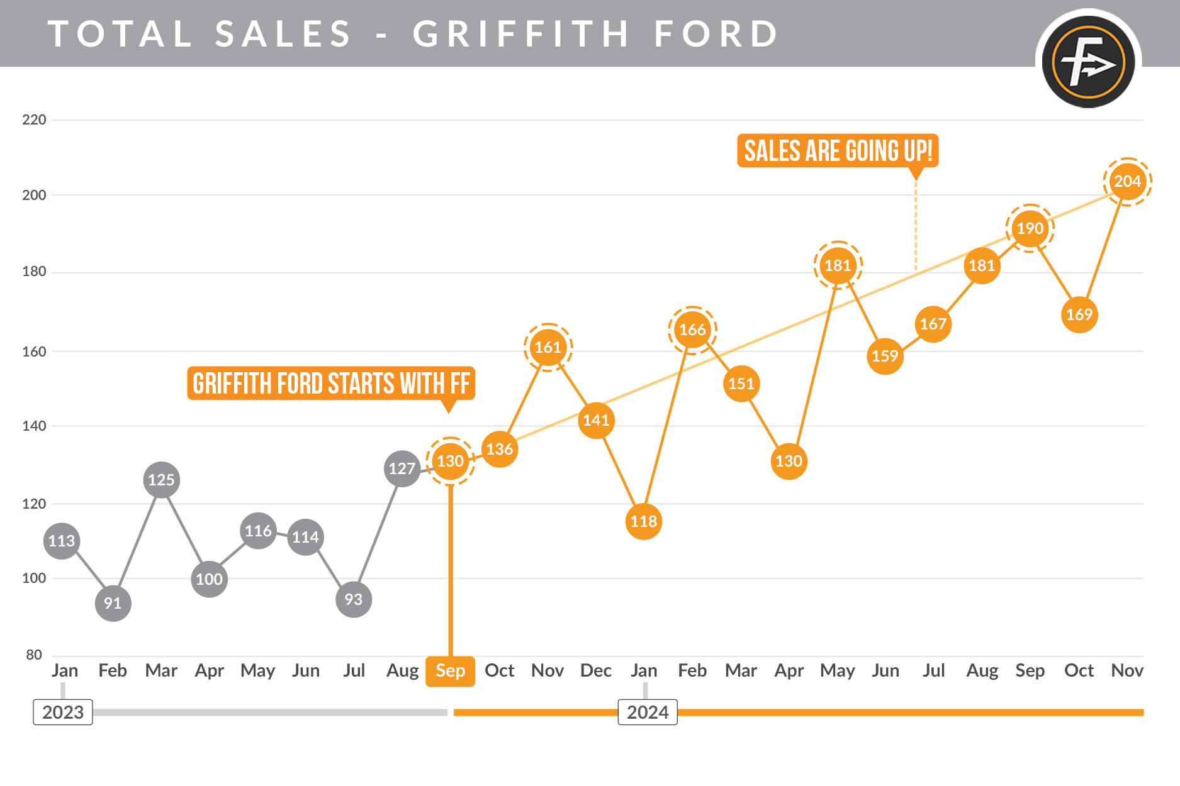Select the 204 data point marker
This screenshot has height=786, width=1180.
click(1127, 182)
